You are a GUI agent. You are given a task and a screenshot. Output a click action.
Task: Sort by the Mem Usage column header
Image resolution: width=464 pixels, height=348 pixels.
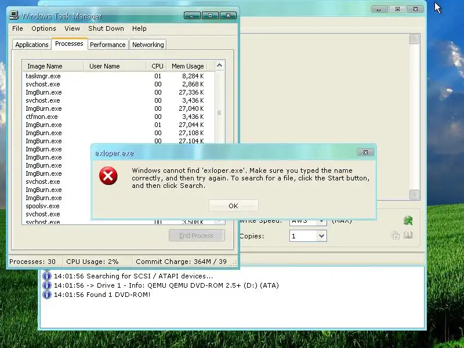[187, 66]
